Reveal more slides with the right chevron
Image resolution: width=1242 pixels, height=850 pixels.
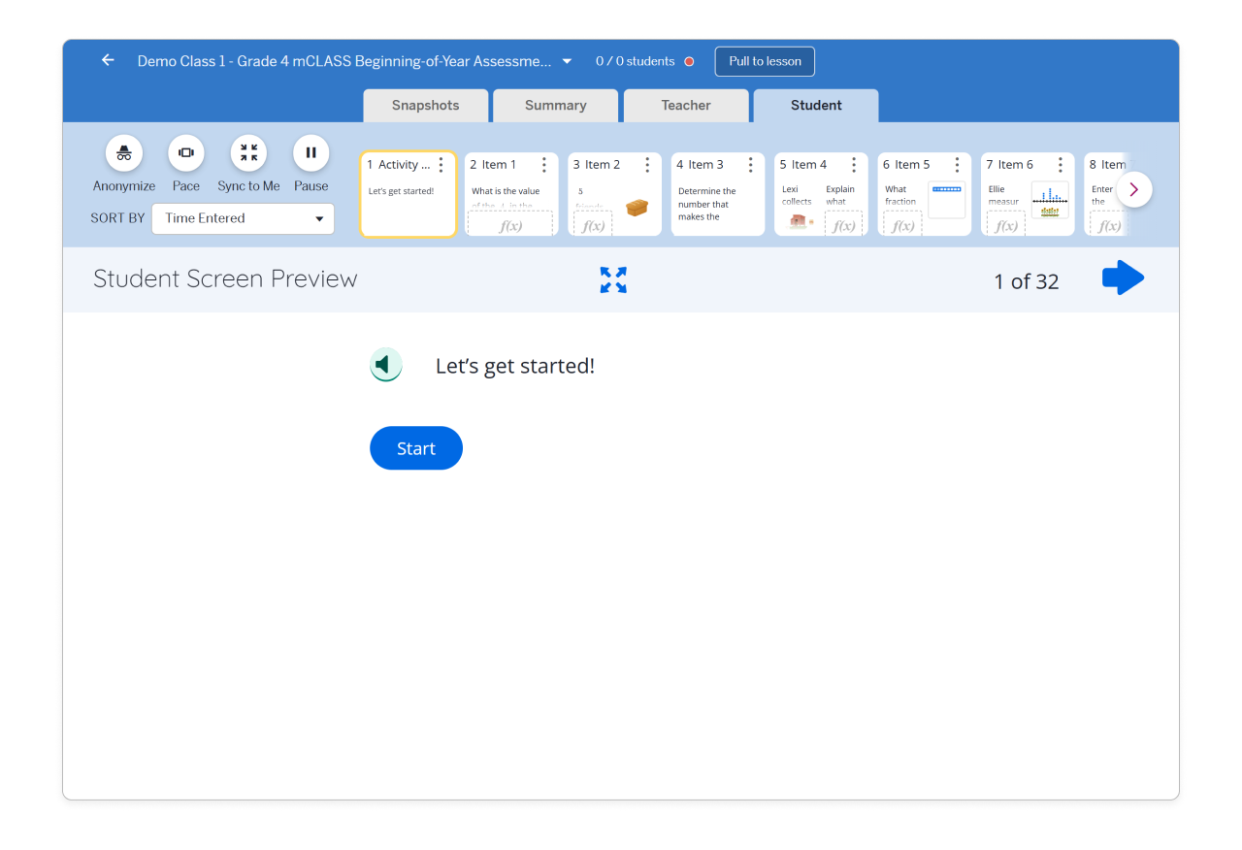tap(1133, 189)
